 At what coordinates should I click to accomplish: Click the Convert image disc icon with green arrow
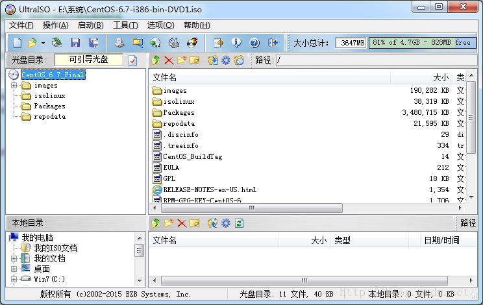click(156, 43)
